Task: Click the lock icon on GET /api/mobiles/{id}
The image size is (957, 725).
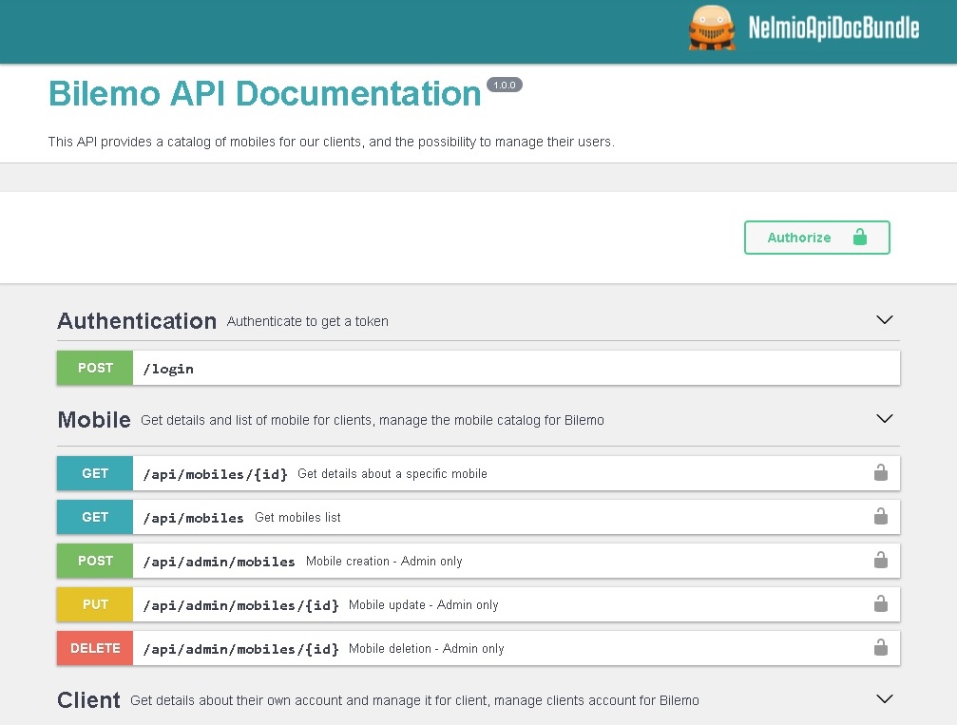Action: tap(880, 472)
